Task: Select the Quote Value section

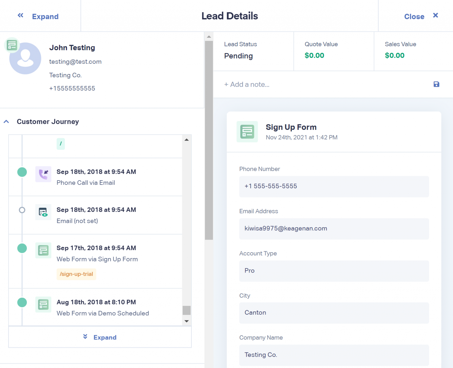Action: [334, 51]
